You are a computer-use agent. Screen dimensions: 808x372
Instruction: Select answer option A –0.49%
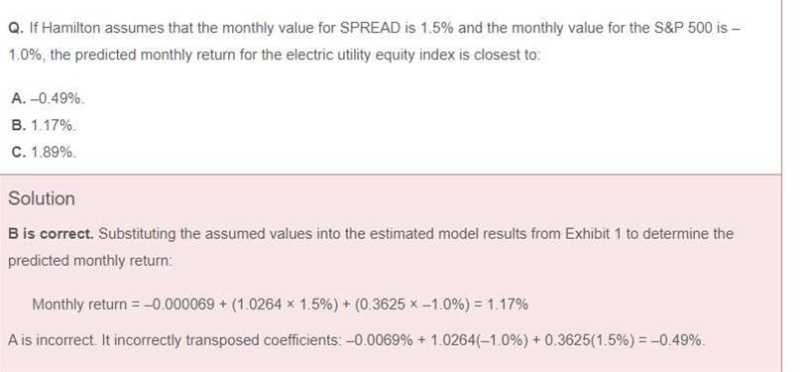click(x=48, y=98)
